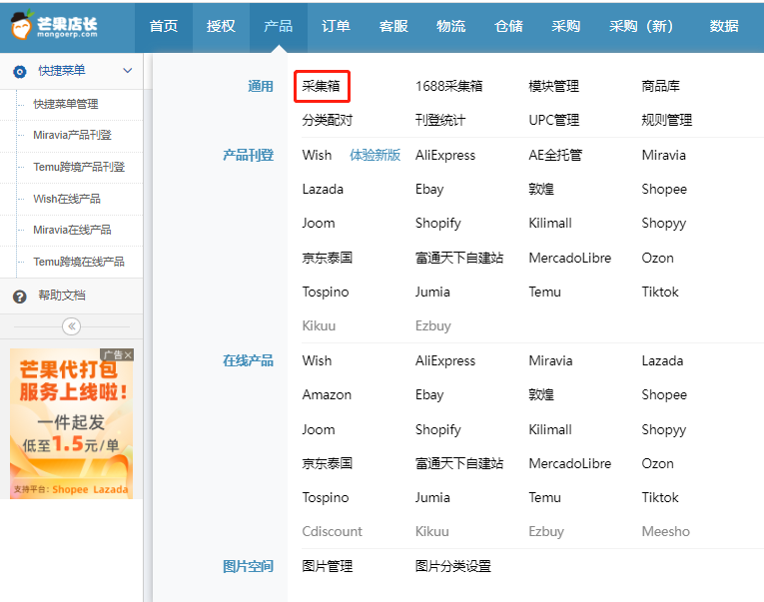Screen dimensions: 764x602
Task: Open 敦煌 under 在线产品
Action: click(x=541, y=394)
